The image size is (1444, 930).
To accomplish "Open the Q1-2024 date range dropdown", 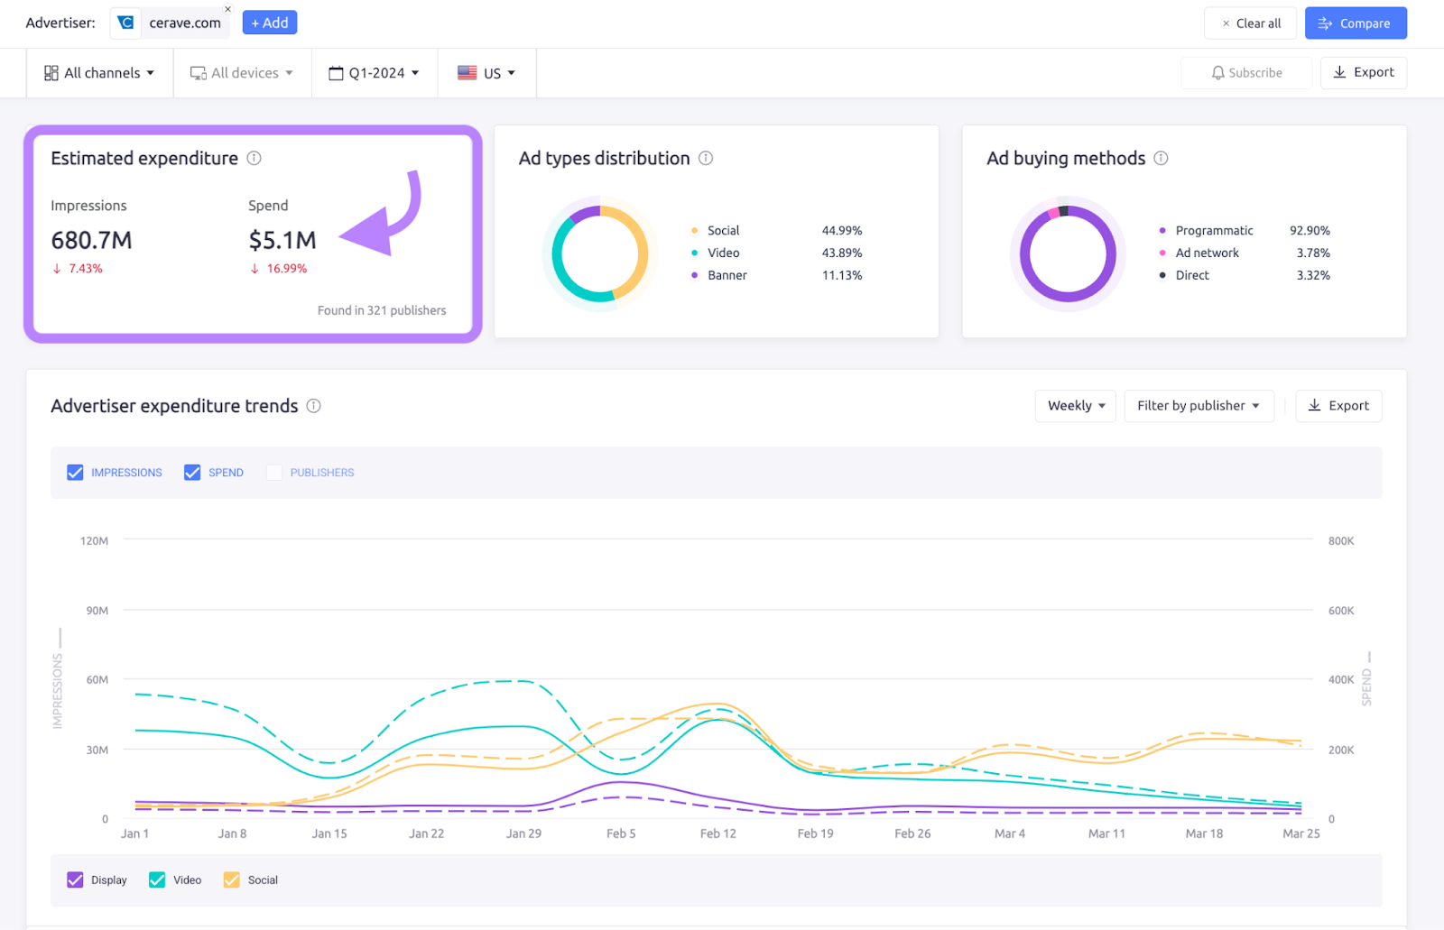I will point(375,72).
